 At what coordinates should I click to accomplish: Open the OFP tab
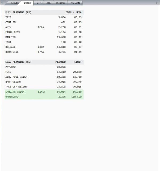pos(39,3)
